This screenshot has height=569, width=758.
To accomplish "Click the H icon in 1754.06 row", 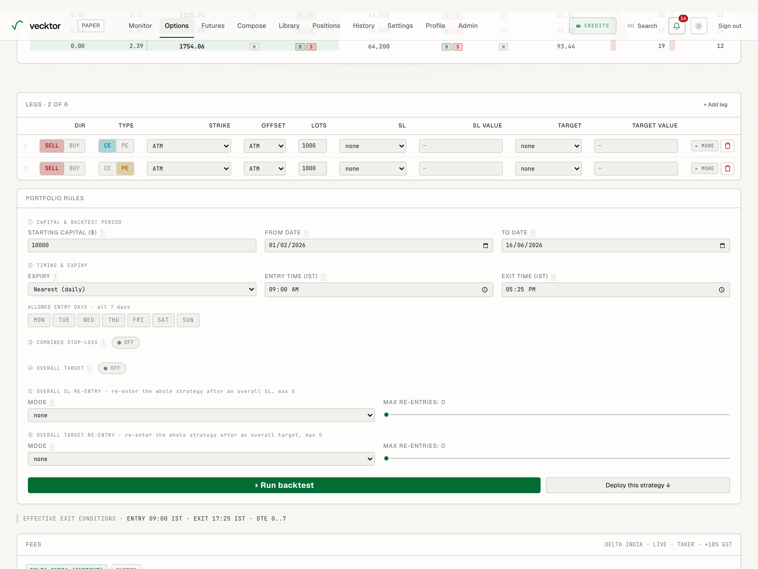I will point(254,47).
